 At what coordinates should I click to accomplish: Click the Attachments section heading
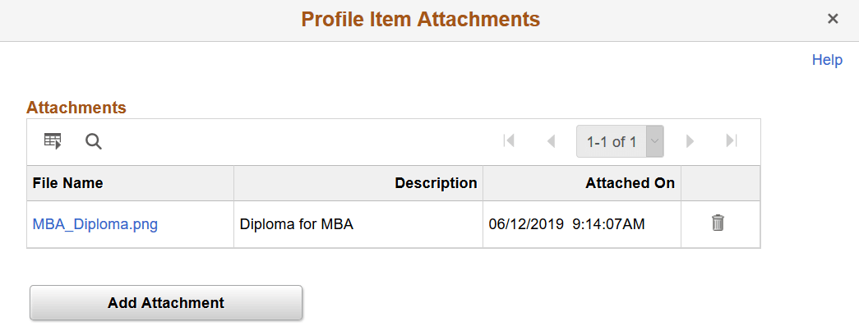click(76, 108)
